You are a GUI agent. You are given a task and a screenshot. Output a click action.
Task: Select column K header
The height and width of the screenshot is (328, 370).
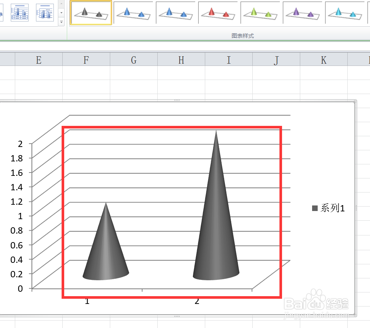(x=324, y=60)
